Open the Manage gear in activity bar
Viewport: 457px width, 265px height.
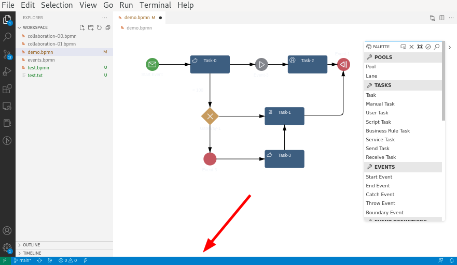(x=7, y=248)
